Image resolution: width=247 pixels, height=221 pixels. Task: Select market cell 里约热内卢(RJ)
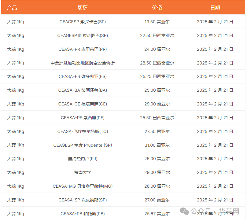click(83, 159)
